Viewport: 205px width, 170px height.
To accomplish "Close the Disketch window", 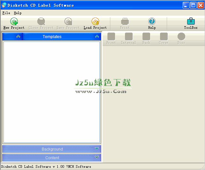I will click(x=201, y=5).
